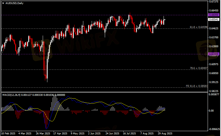The width and height of the screenshot is (221, 136).
Task: Click the 4 Mar 2025 date label
Action: pyautogui.click(x=25, y=133)
